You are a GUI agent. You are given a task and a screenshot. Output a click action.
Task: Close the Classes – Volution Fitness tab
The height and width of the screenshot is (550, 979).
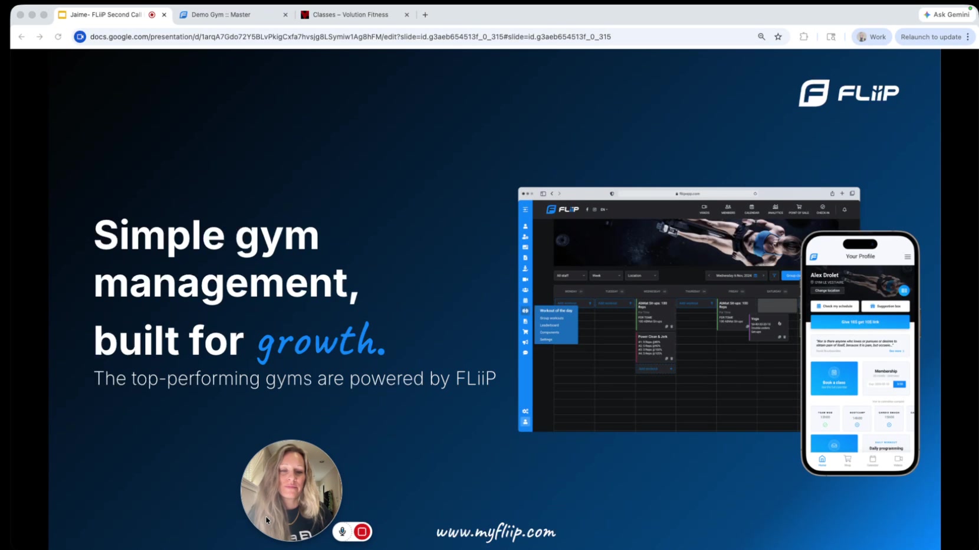point(406,15)
